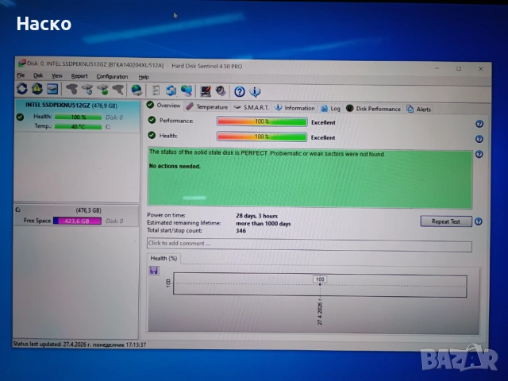The width and height of the screenshot is (508, 381).
Task: Click the 'Click to add comment' field
Action: click(309, 244)
